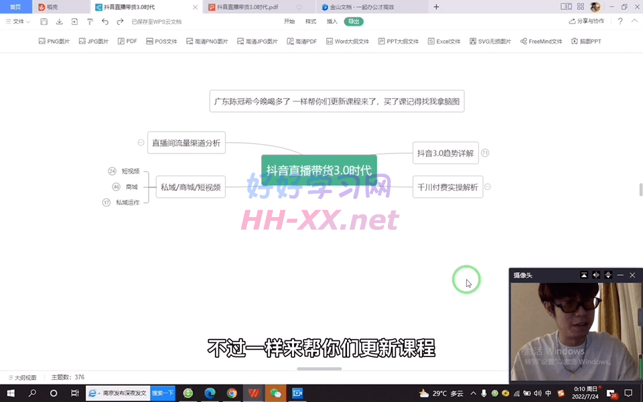Expand the 短视频 node counter 24
The width and height of the screenshot is (643, 402).
[112, 171]
